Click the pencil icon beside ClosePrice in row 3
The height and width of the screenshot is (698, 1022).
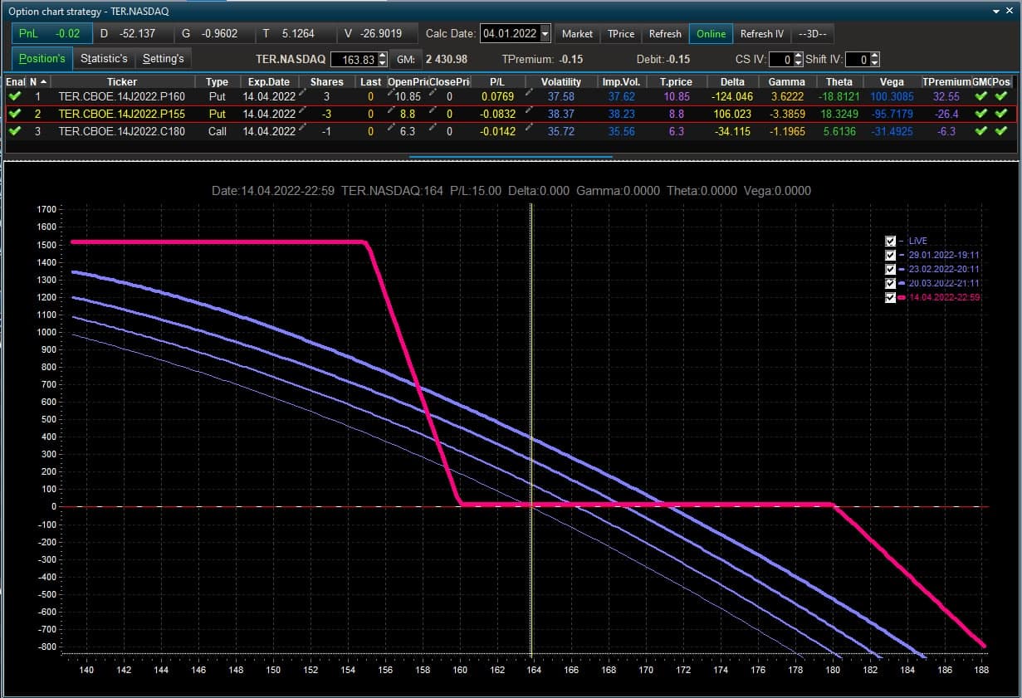(x=434, y=128)
